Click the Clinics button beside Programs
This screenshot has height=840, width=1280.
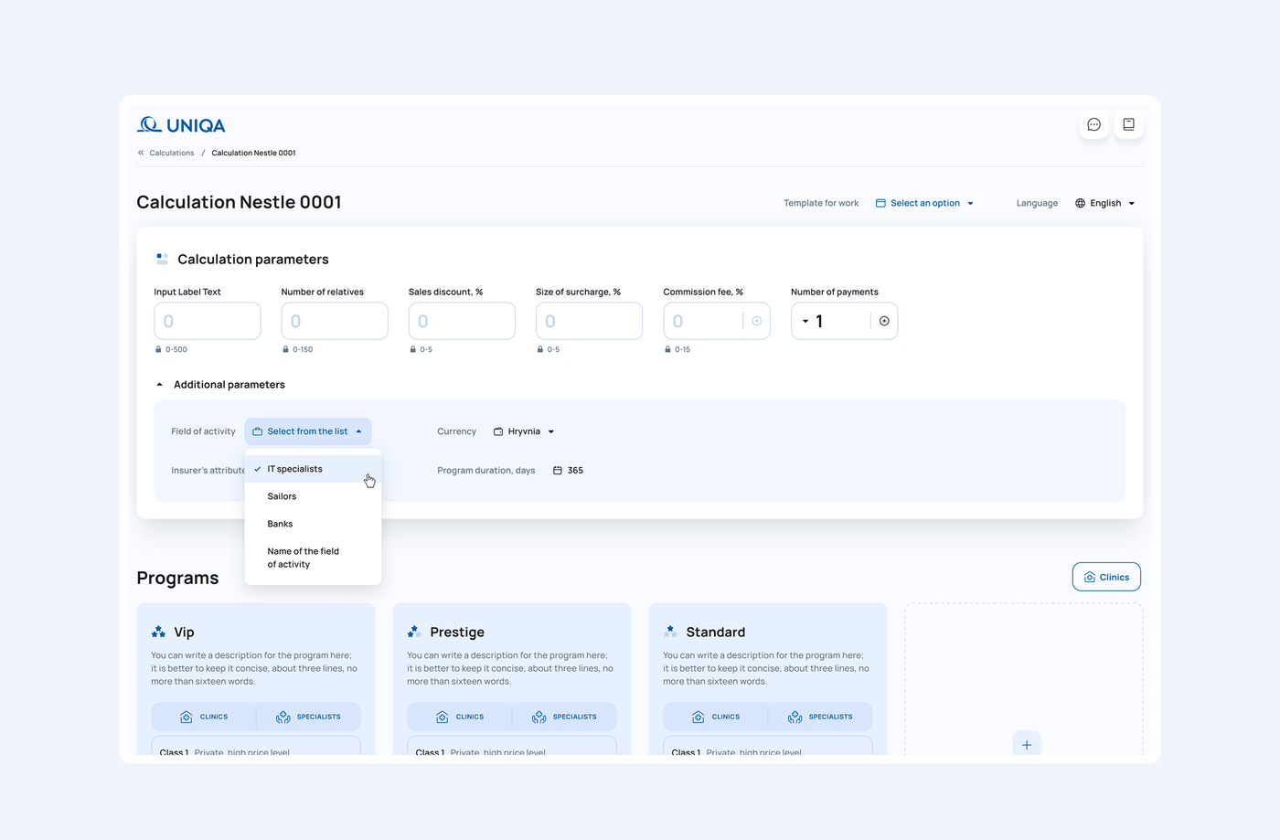click(1105, 577)
